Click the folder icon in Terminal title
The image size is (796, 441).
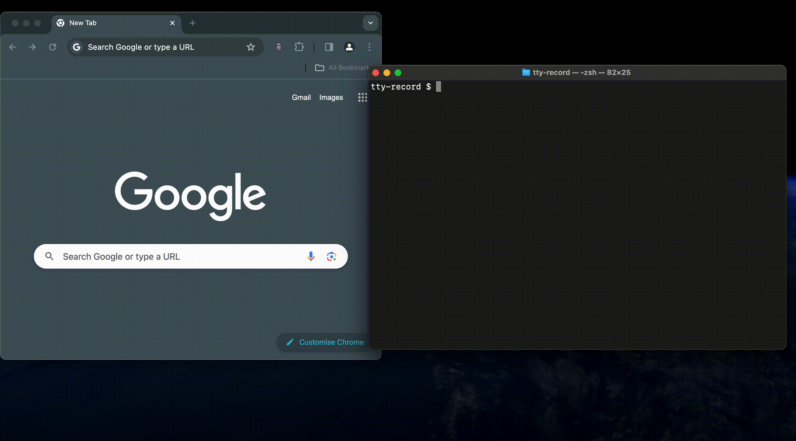[x=526, y=73]
